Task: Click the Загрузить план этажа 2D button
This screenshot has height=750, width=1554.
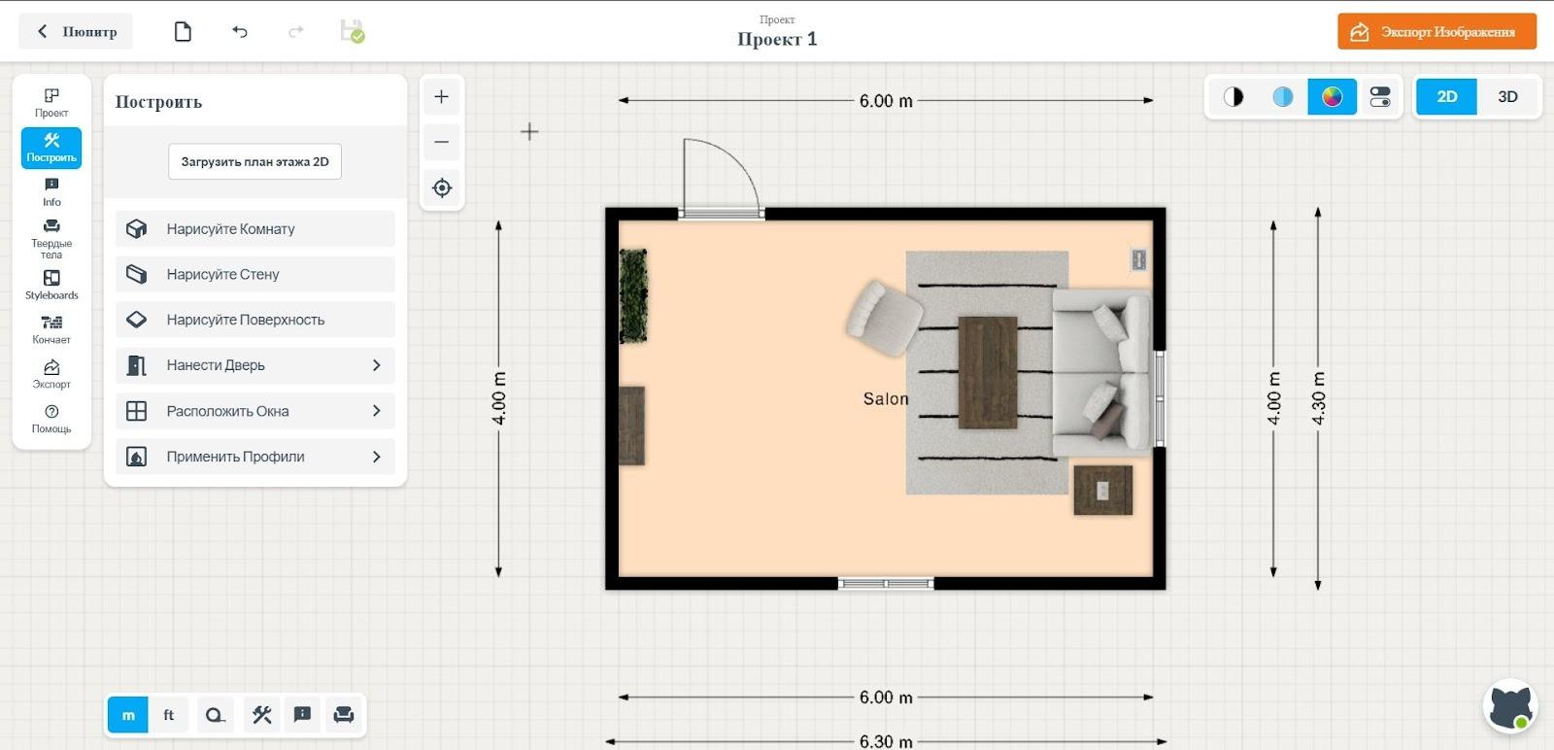Action: 254,162
